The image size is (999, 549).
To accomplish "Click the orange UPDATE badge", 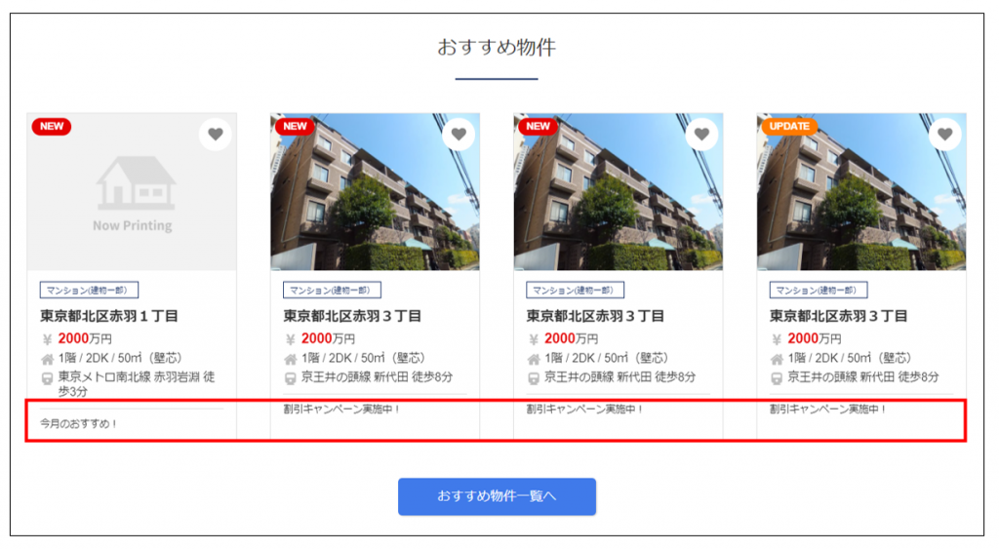I will (x=789, y=126).
